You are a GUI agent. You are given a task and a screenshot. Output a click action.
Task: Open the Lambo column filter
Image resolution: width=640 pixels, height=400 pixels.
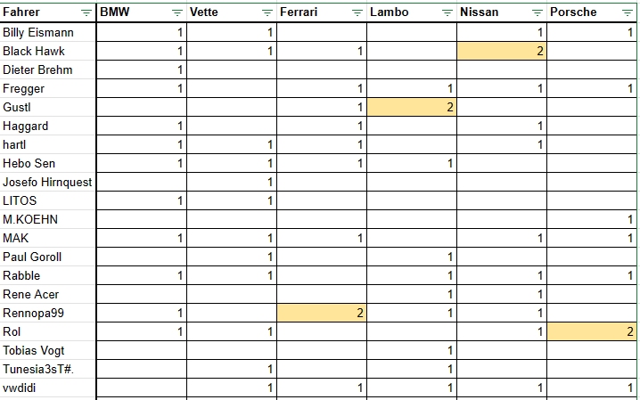[447, 12]
